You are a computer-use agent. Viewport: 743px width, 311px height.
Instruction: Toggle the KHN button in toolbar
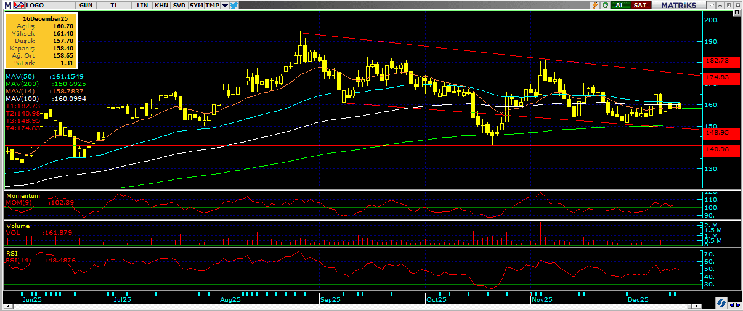[x=161, y=5]
